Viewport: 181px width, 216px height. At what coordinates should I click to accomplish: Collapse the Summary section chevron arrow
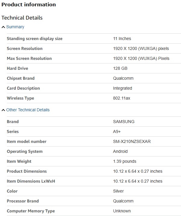pyautogui.click(x=3, y=27)
